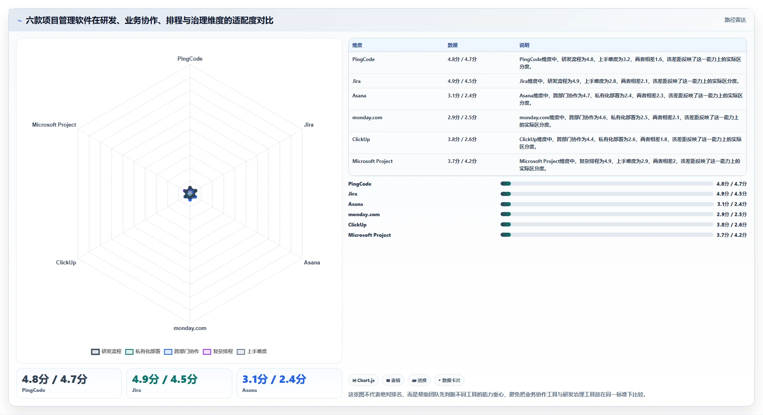The height and width of the screenshot is (415, 763).
Task: Click the PingCode label in the progress list
Action: 360,184
